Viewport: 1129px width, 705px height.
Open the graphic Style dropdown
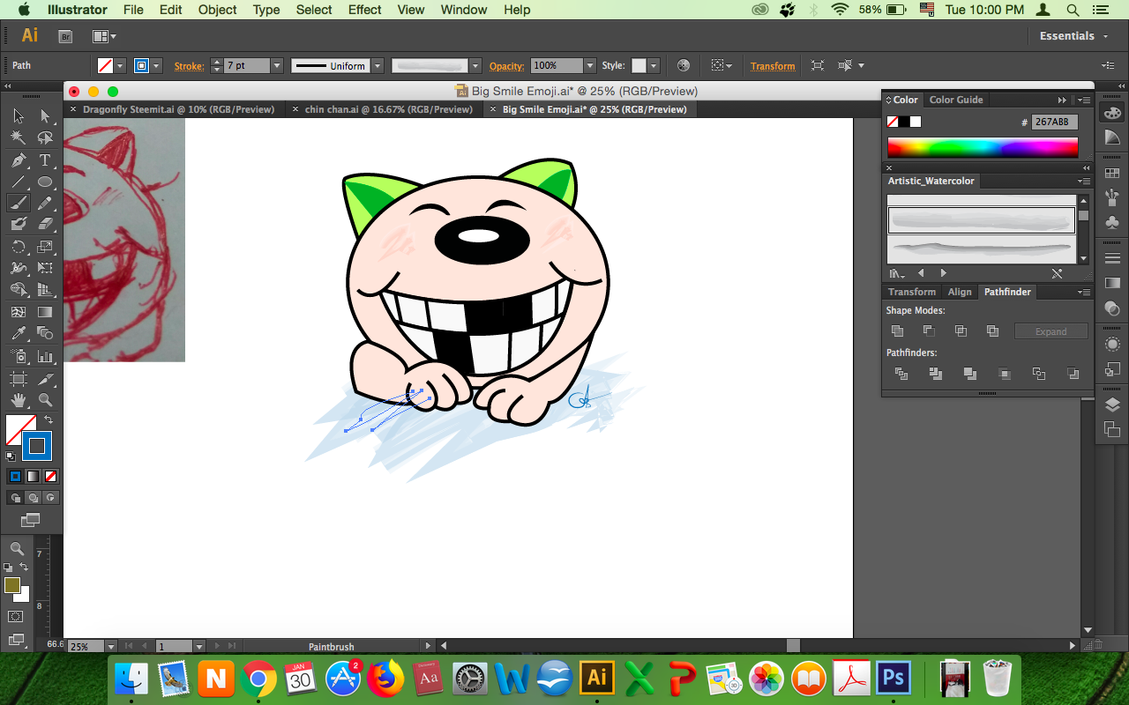coord(654,65)
